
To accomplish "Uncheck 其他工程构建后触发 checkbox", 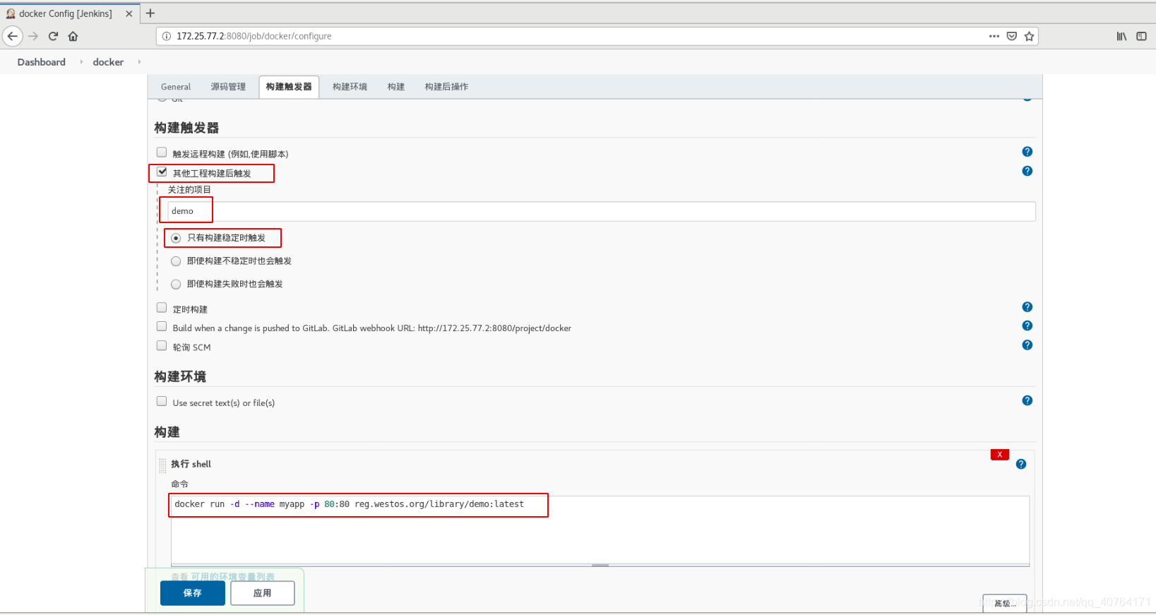I will [162, 172].
